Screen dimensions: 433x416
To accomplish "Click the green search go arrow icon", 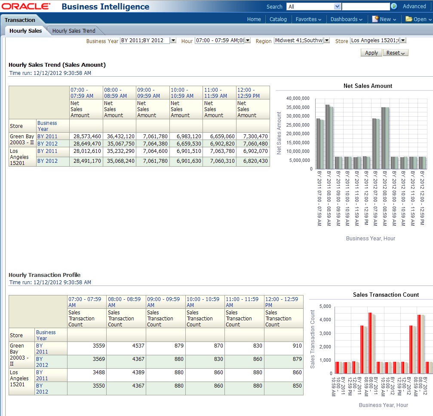I will [x=393, y=6].
